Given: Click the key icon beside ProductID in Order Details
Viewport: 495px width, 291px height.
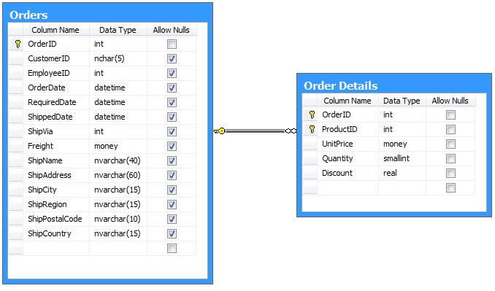Looking at the screenshot, I should point(312,129).
